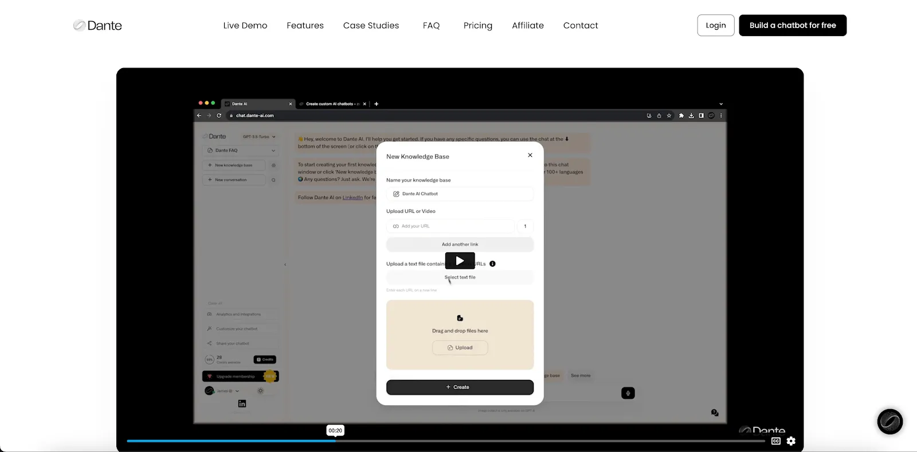Open the Affiliate page
Image resolution: width=917 pixels, height=452 pixels.
(528, 25)
